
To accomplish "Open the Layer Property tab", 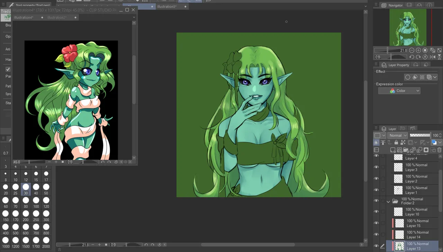I will 395,65.
